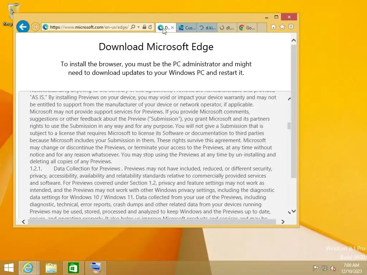
Task: Maximize the Internet Explorer window
Action: tap(276, 17)
